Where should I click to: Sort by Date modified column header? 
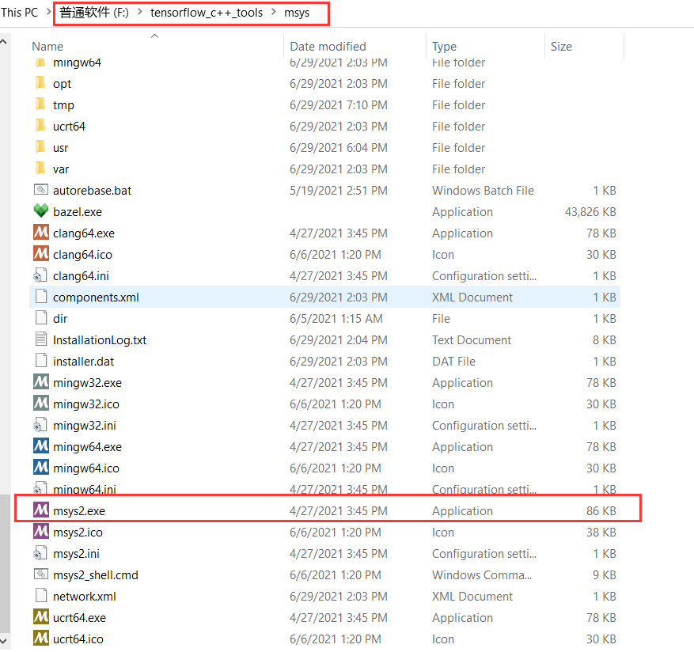328,47
